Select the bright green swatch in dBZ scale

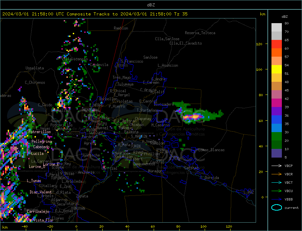[x=276, y=136]
